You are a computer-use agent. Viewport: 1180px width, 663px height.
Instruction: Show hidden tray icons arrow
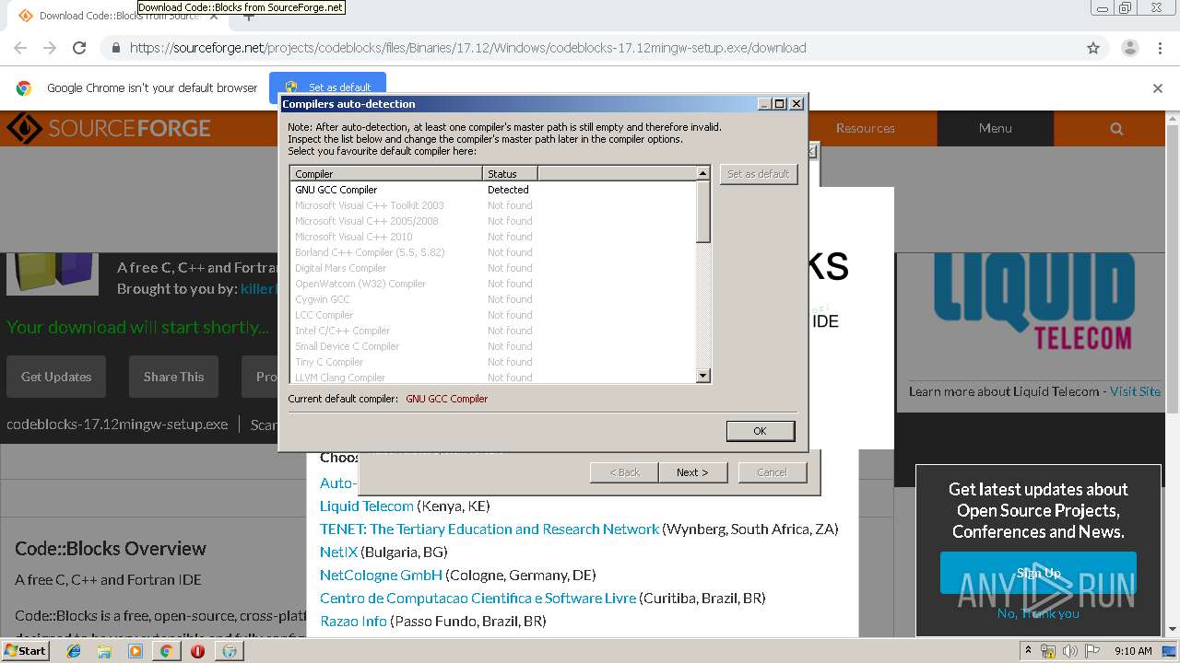click(1028, 650)
